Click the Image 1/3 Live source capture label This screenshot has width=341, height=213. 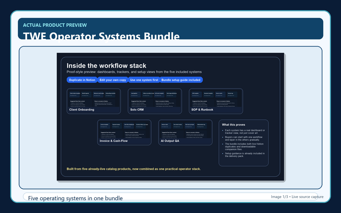(297, 197)
